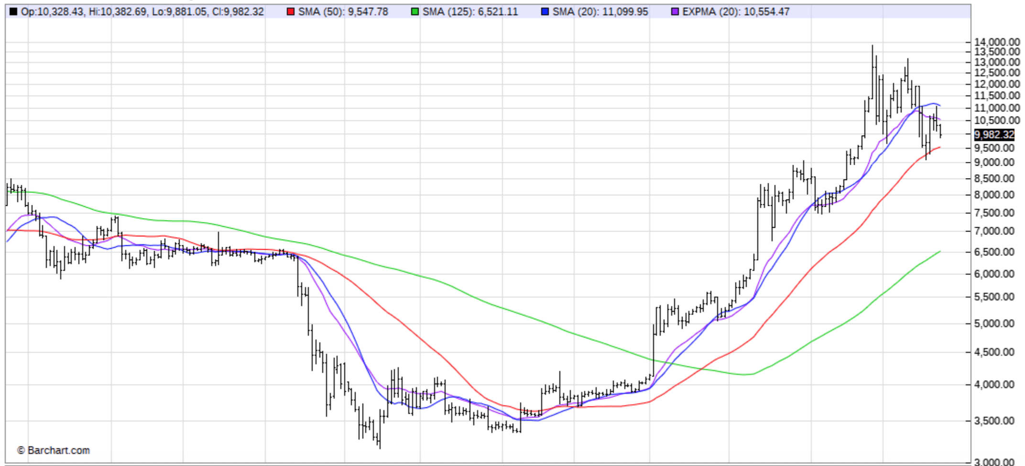Click the 11,000.00 price axis label
This screenshot has width=1025, height=466.
click(997, 108)
